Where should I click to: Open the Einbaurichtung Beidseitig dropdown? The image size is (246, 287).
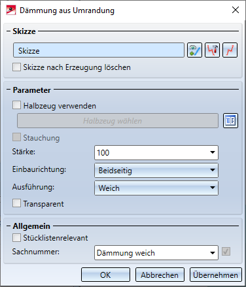(x=156, y=170)
